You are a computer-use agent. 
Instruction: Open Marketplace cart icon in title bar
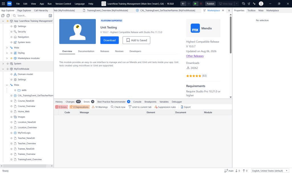pos(249,3)
